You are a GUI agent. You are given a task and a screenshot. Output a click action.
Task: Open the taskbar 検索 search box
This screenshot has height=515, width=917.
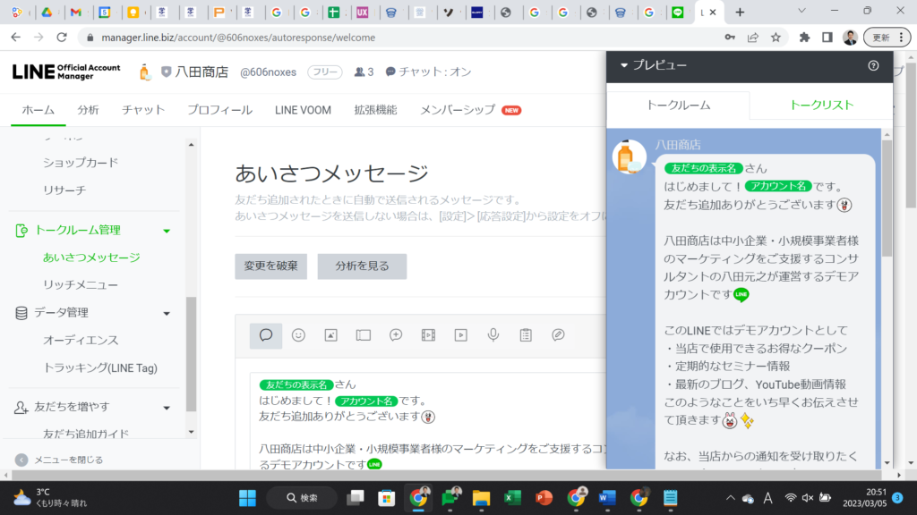click(x=302, y=498)
